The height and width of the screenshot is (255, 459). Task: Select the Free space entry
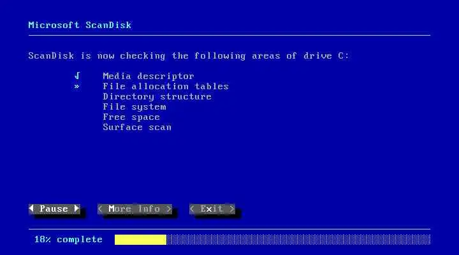(x=131, y=117)
